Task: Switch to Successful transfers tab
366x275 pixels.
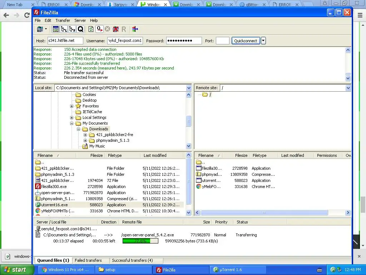Action: pos(132,260)
